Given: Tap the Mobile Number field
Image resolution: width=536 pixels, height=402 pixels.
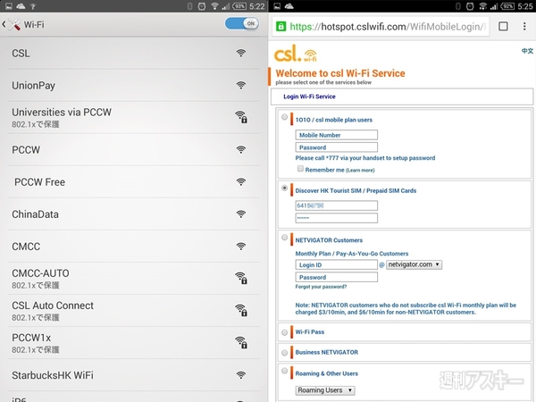Looking at the screenshot, I should pyautogui.click(x=337, y=135).
